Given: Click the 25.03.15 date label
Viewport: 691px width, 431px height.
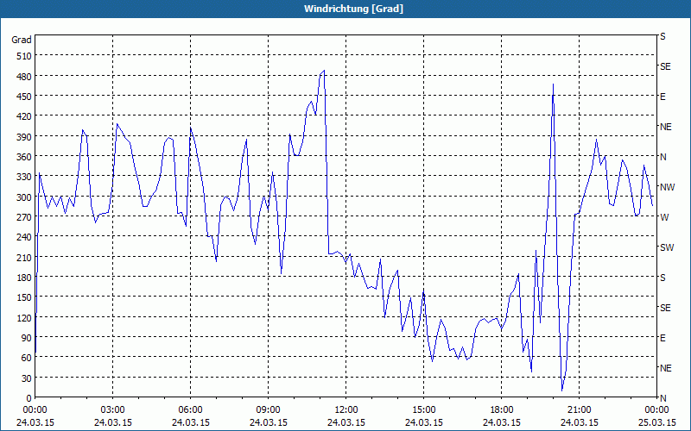Looking at the screenshot, I should tap(656, 422).
